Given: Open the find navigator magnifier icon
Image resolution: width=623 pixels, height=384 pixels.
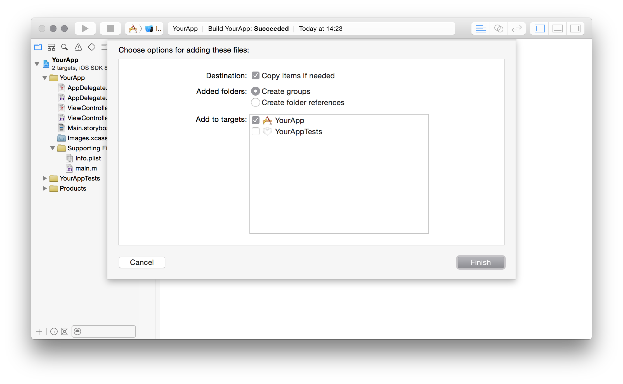Looking at the screenshot, I should point(65,47).
